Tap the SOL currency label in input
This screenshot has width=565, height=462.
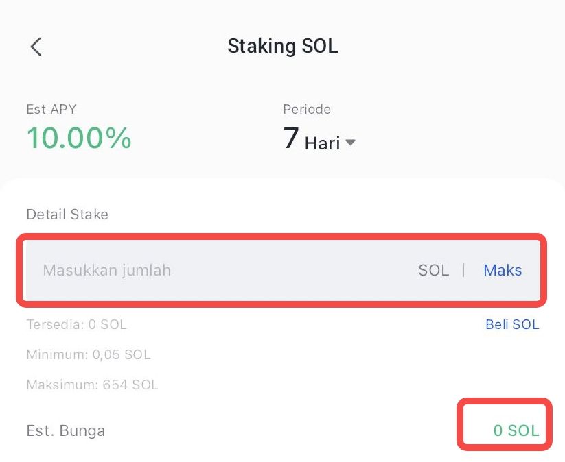click(x=434, y=270)
